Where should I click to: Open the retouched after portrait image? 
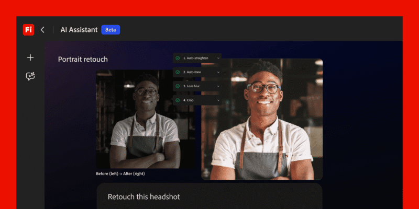[x=262, y=119]
